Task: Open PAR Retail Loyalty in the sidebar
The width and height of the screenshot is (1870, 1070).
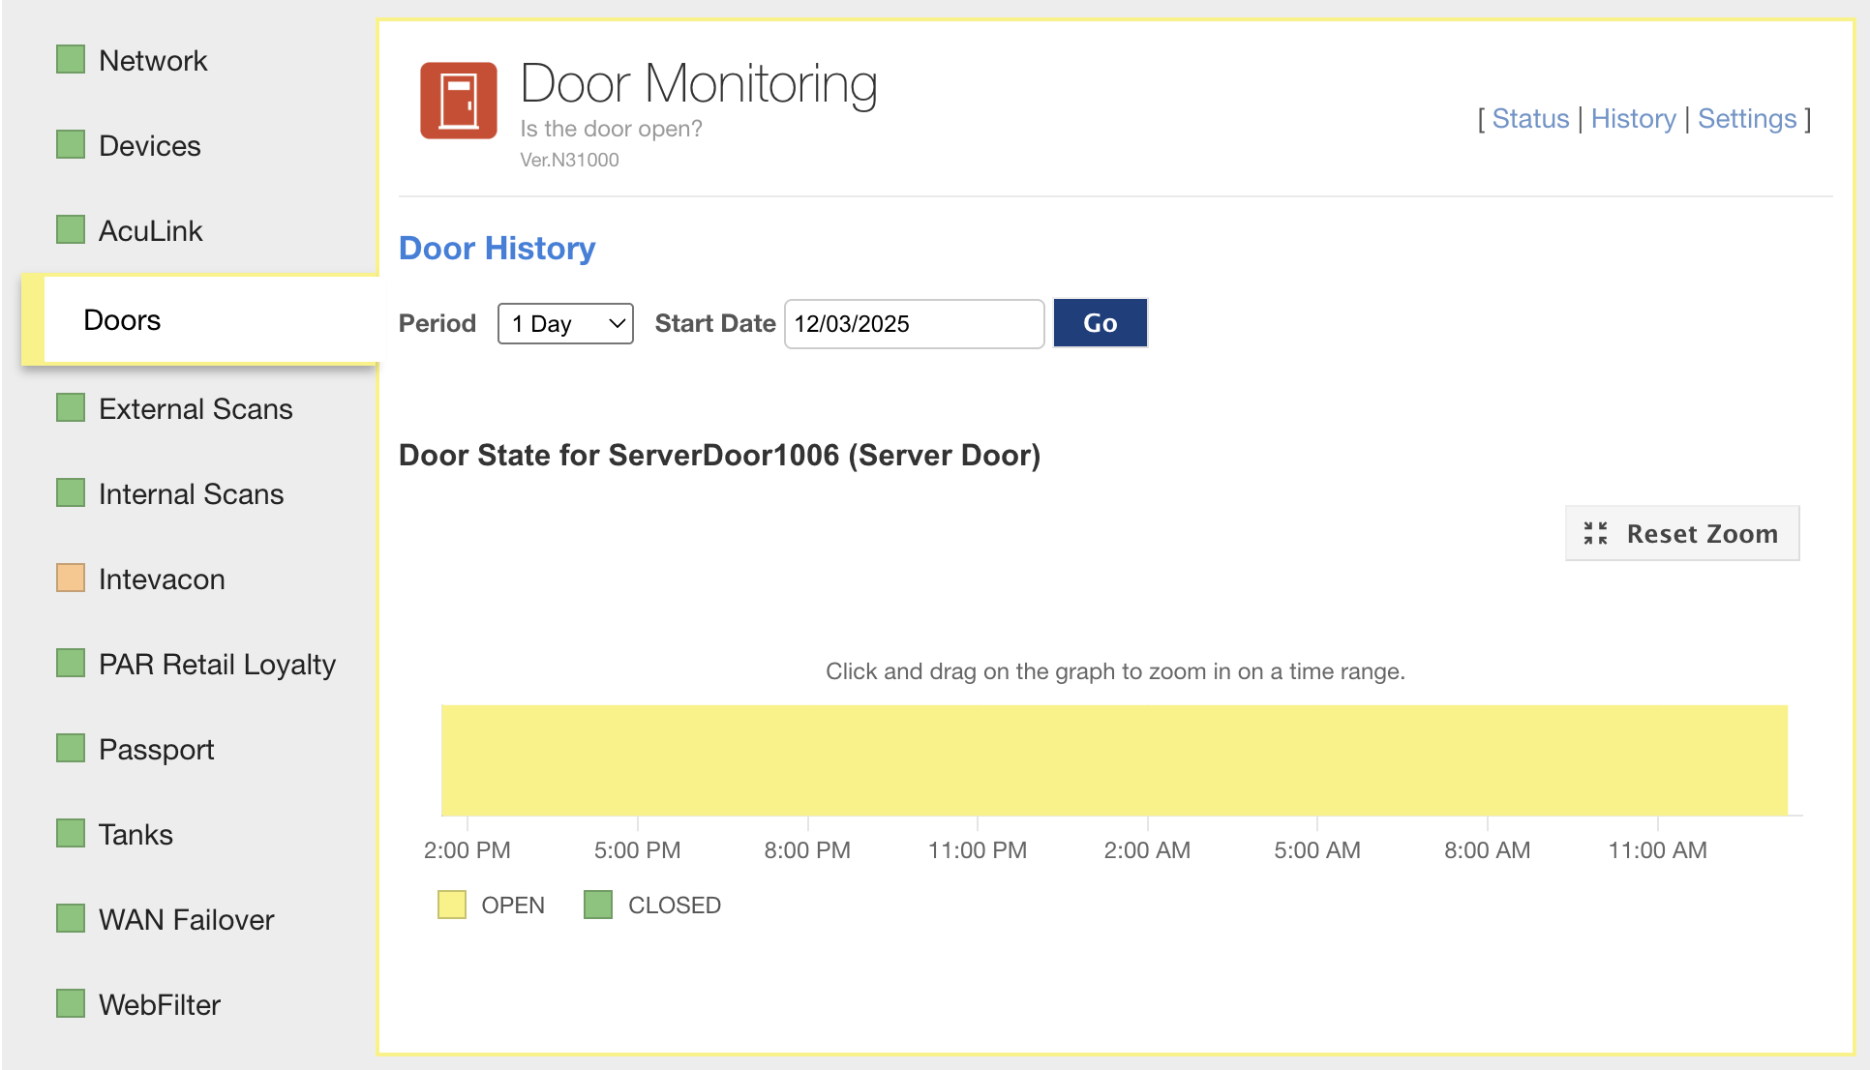Action: pos(218,665)
